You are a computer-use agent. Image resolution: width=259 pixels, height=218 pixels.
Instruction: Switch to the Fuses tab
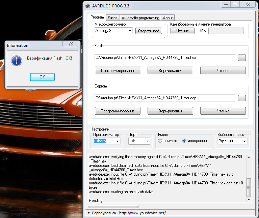click(x=112, y=18)
